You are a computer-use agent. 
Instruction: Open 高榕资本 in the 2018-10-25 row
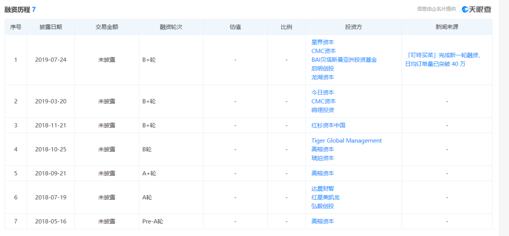click(323, 149)
